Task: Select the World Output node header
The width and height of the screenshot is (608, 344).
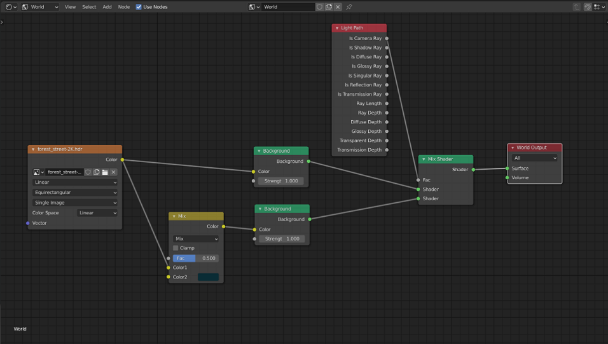Action: [535, 148]
